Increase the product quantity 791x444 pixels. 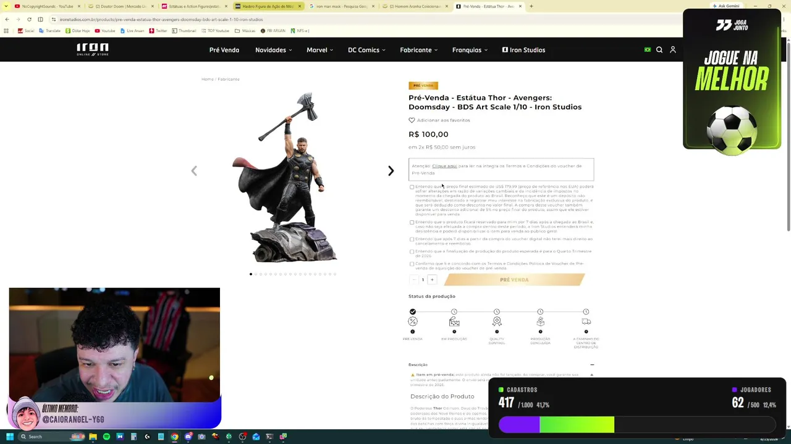point(432,280)
